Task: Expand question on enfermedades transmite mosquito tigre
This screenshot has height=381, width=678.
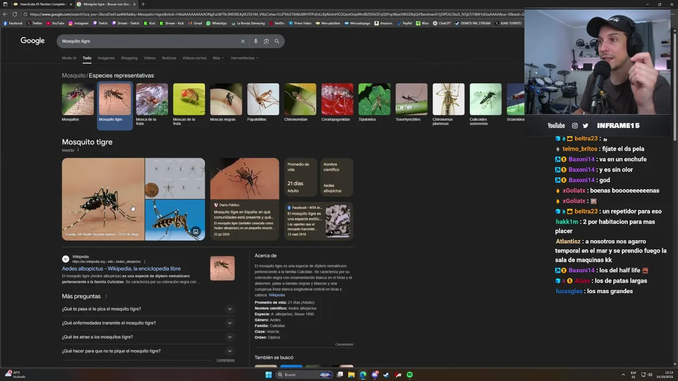Action: (148, 323)
